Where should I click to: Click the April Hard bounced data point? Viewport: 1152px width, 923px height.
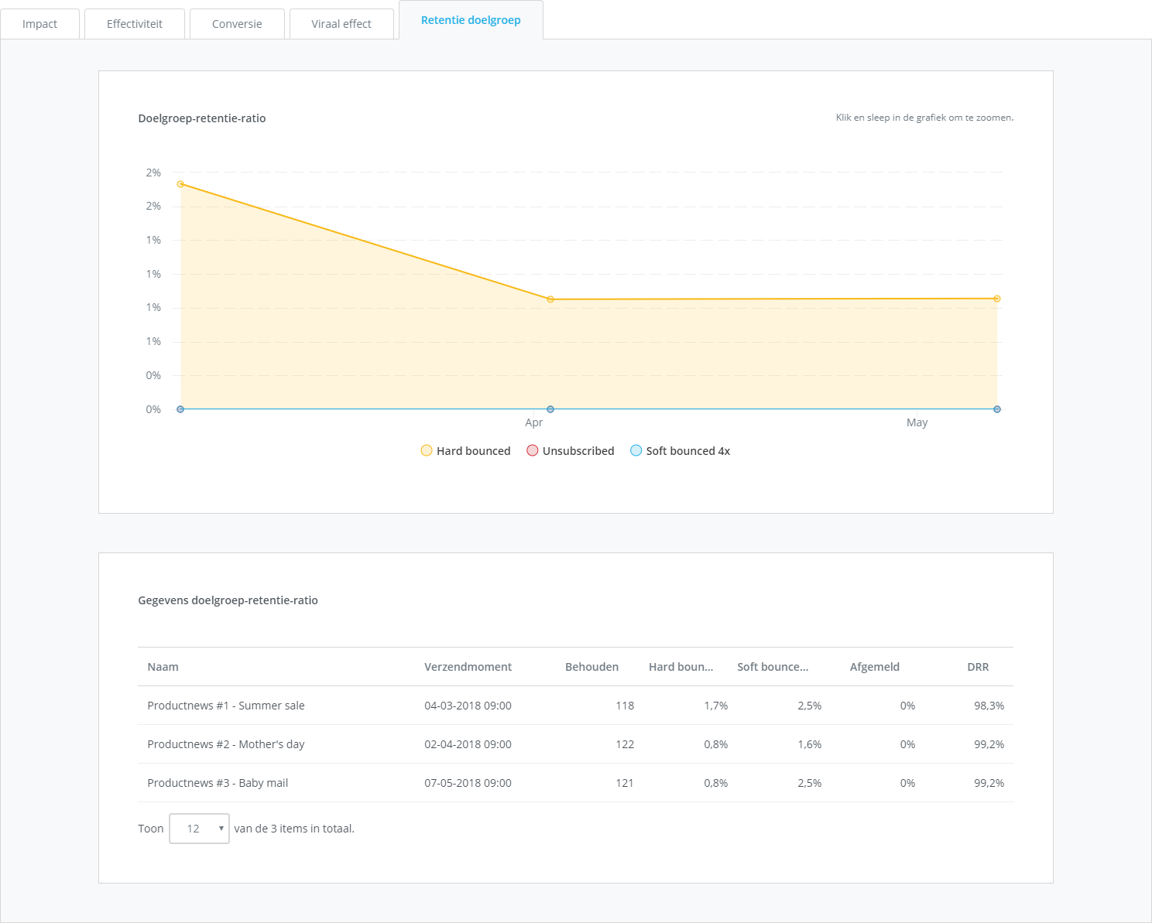550,299
